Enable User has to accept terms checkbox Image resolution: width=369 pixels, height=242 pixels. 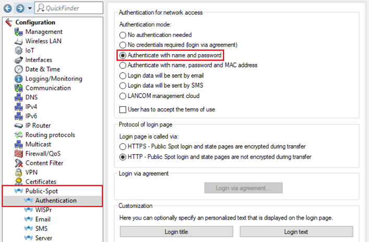pos(123,109)
